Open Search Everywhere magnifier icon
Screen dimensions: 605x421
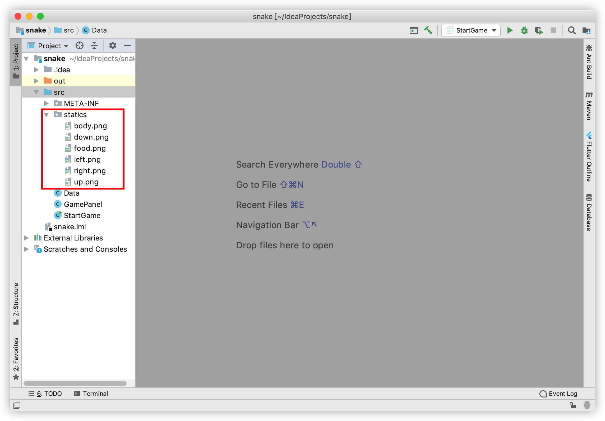point(572,30)
